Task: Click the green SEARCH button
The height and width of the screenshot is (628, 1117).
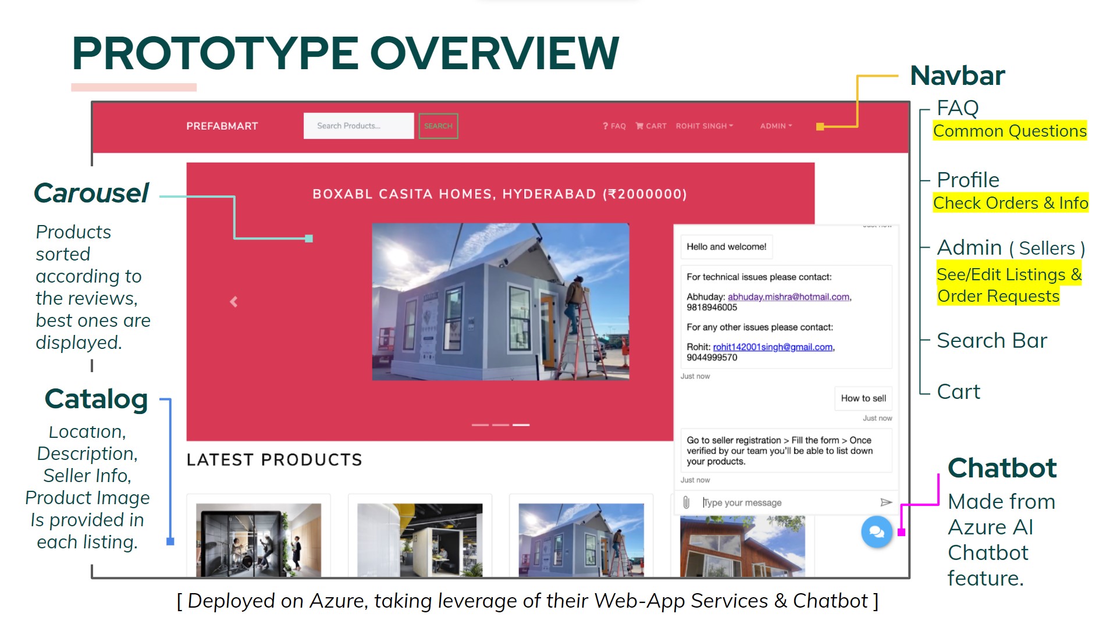Action: (x=438, y=126)
